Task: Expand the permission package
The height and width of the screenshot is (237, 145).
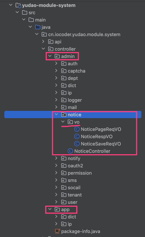Action: click(x=56, y=173)
